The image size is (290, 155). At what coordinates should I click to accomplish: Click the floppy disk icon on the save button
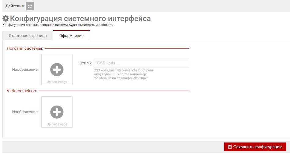(x=230, y=147)
